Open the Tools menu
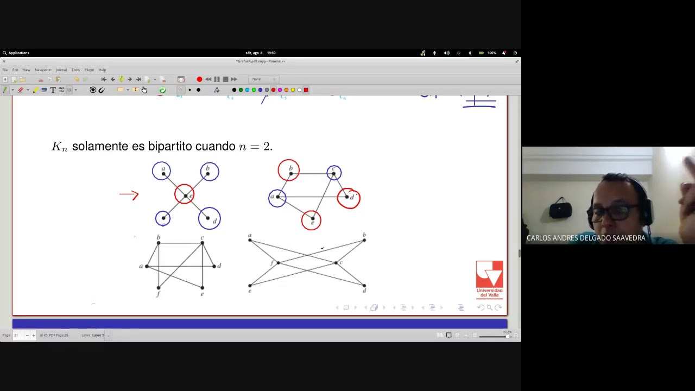Viewport: 695px width, 391px height. coord(75,70)
